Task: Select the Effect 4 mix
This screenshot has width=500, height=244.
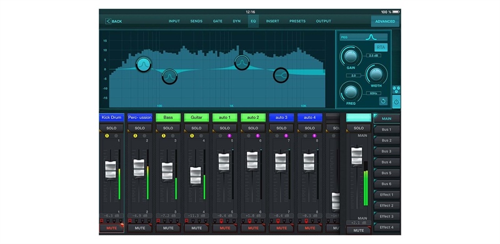Action: 386,227
